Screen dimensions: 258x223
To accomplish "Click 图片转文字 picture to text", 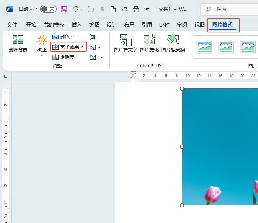I will tap(125, 43).
